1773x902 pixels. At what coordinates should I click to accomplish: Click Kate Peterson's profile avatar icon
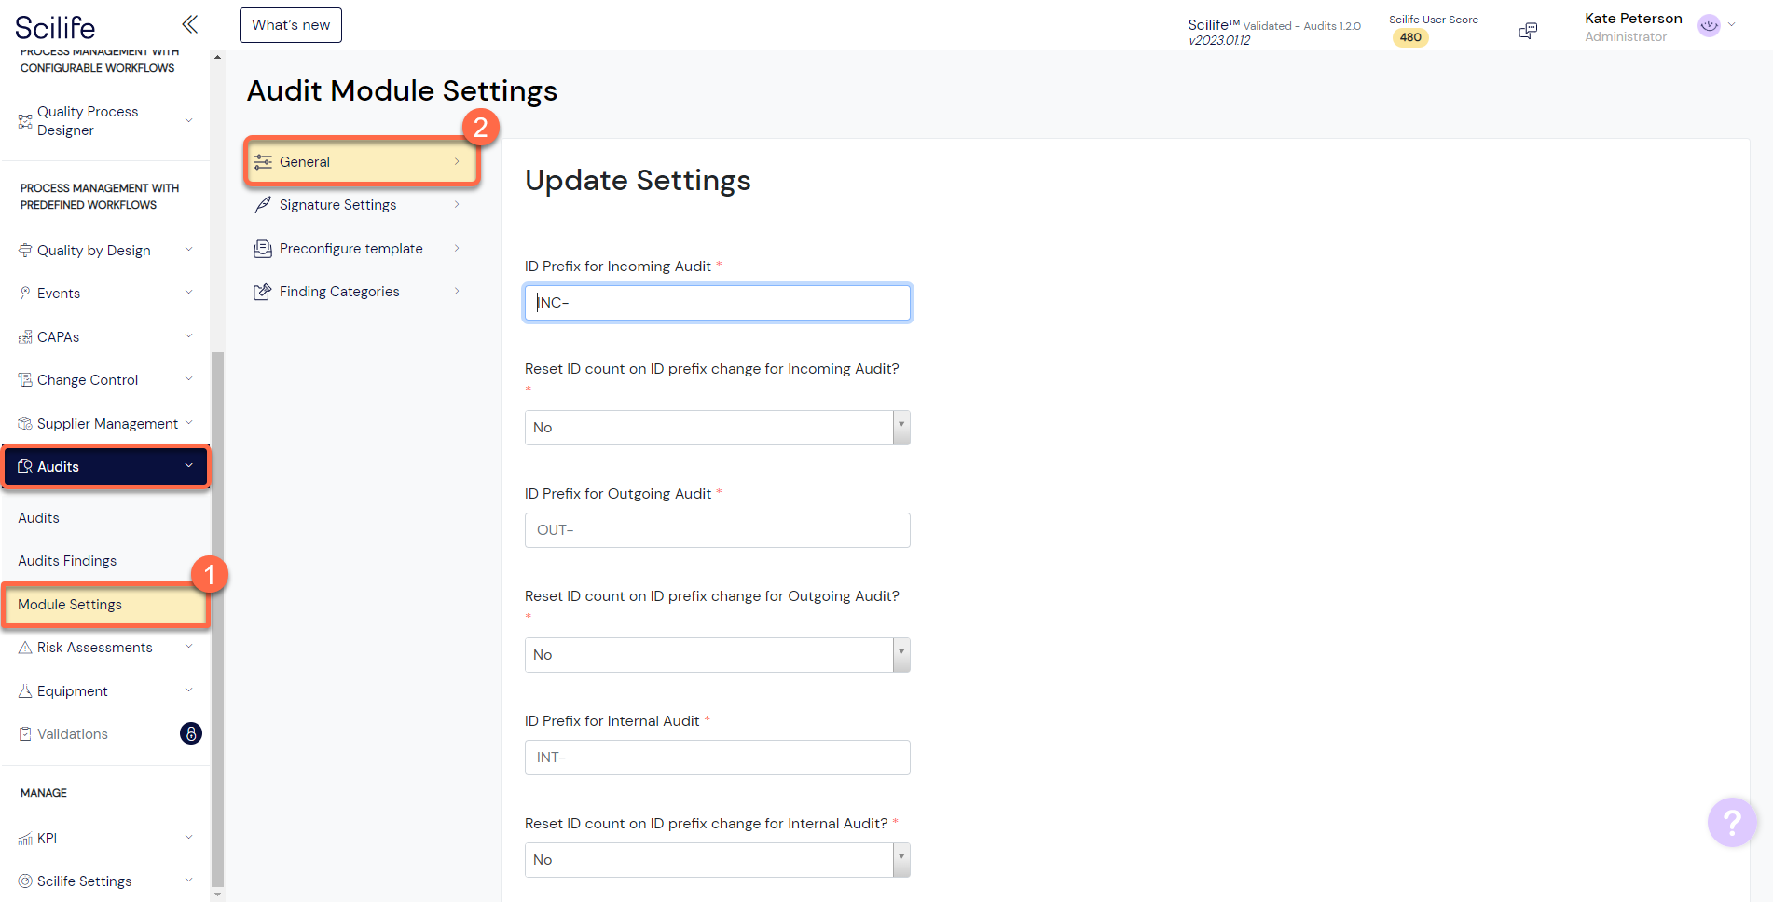(x=1709, y=26)
